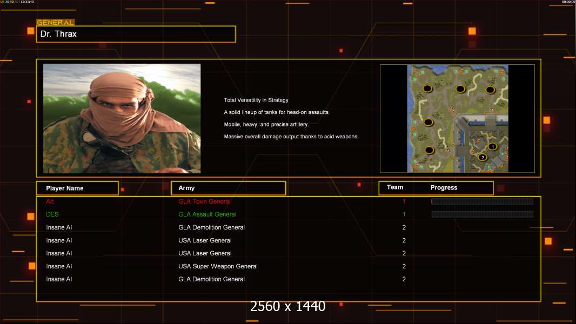The height and width of the screenshot is (324, 576).
Task: Click "Mobile, heavy, and precise artillery." text
Action: 266,124
